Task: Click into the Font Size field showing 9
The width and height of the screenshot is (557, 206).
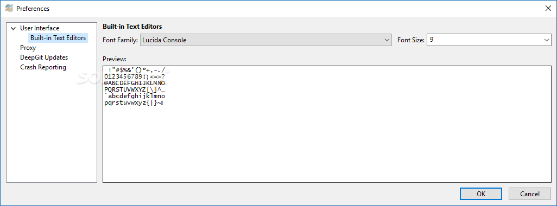Action: click(x=484, y=40)
